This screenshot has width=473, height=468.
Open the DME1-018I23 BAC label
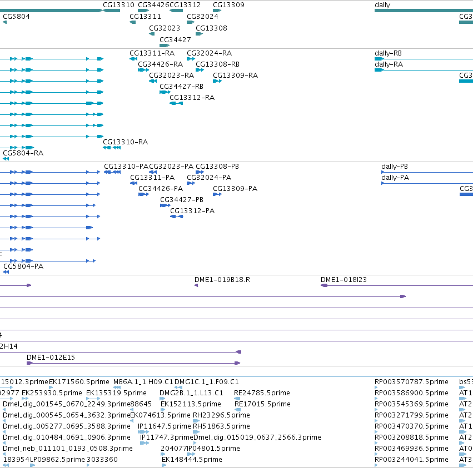click(343, 280)
